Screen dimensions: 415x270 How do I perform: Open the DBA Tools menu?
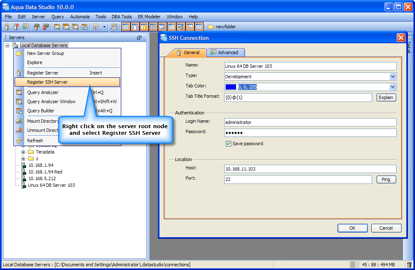(122, 17)
